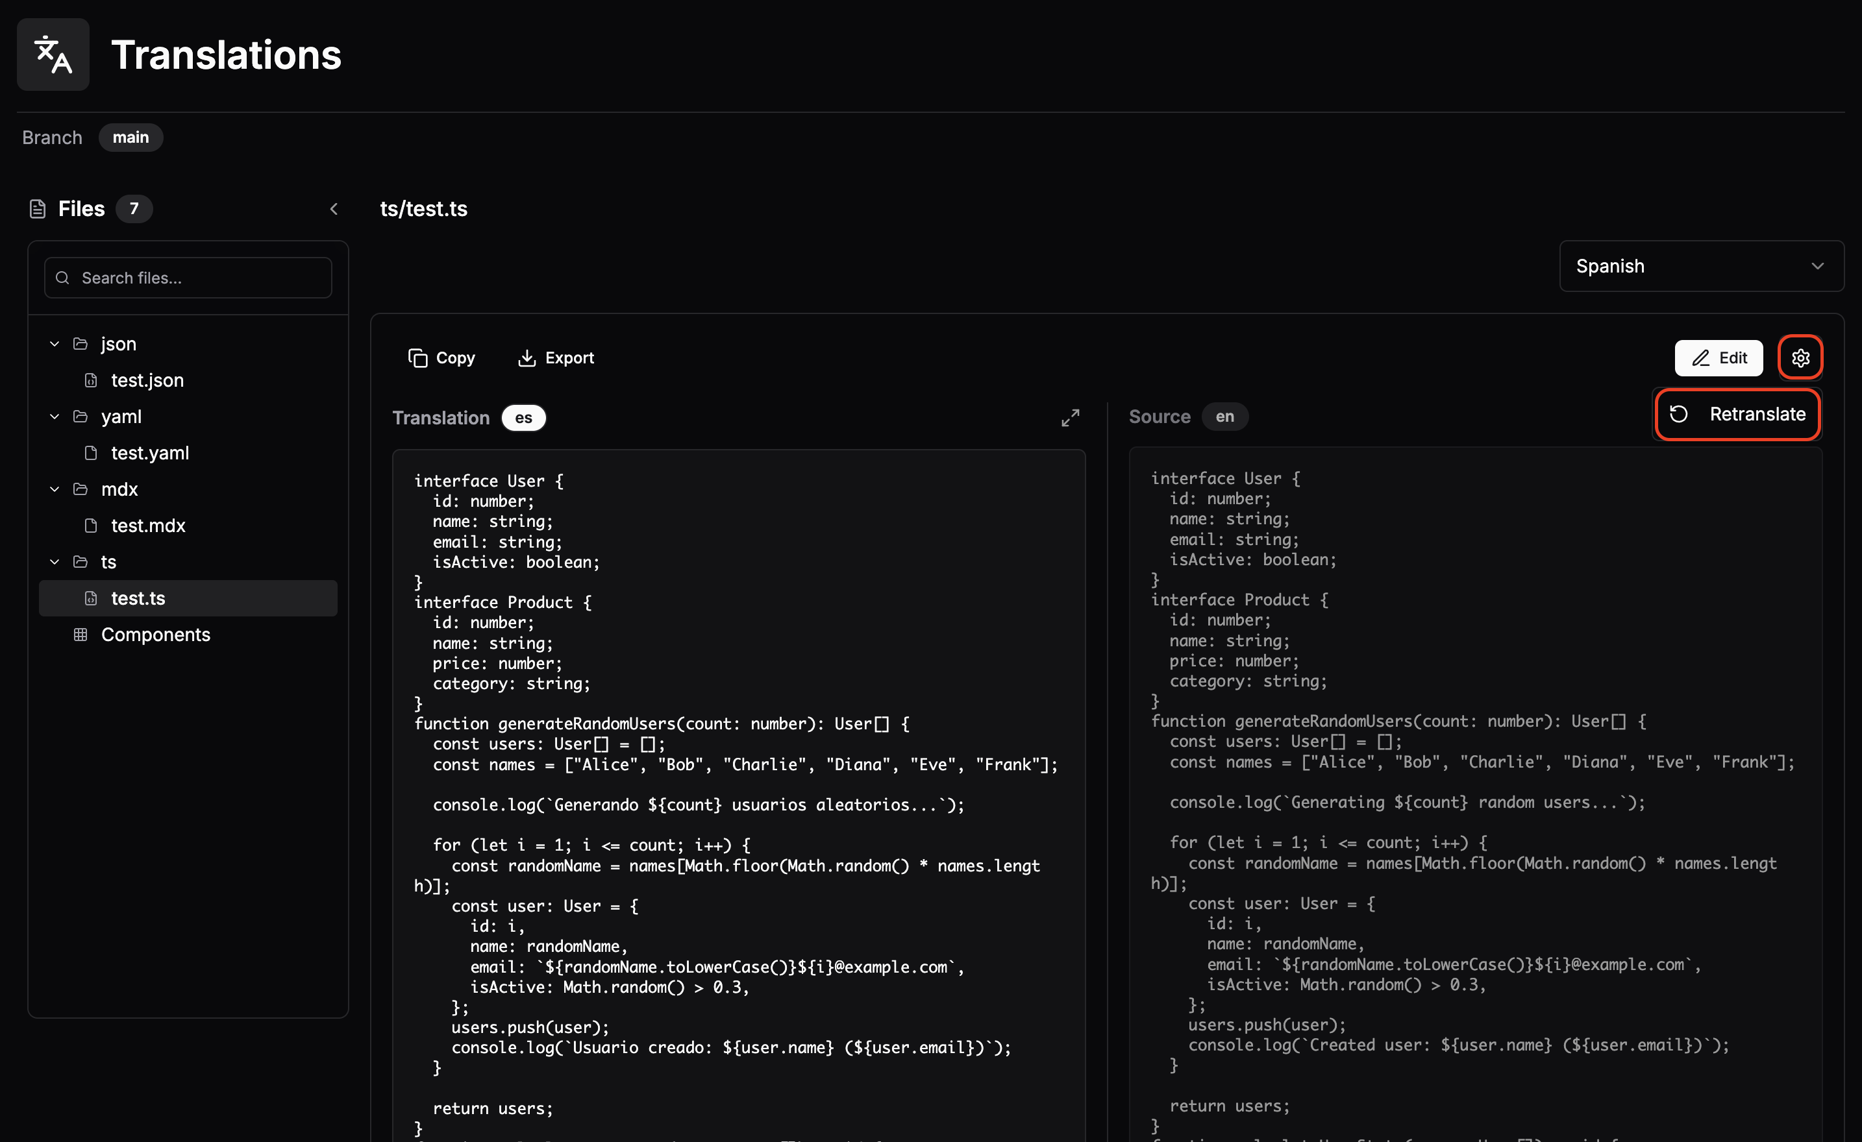1862x1142 pixels.
Task: Collapse the json folder
Action: coord(55,344)
